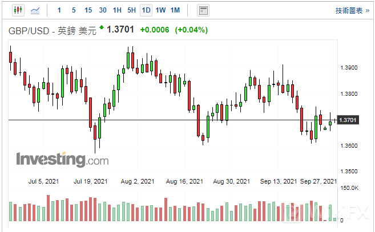
Task: Select the 1-minute timeframe
Action: (60, 10)
